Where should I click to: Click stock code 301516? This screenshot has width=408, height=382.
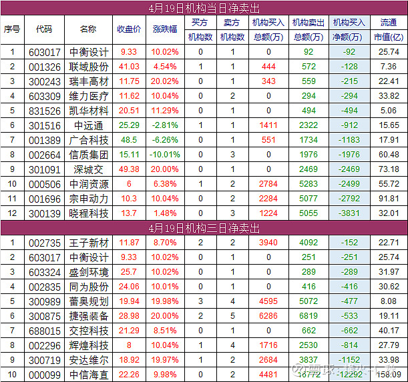[x=45, y=126]
